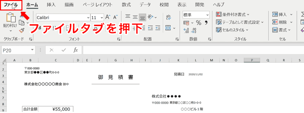Expand the Name Box P20 dropdown arrow
Viewport: 304px width, 113px height.
click(x=32, y=50)
